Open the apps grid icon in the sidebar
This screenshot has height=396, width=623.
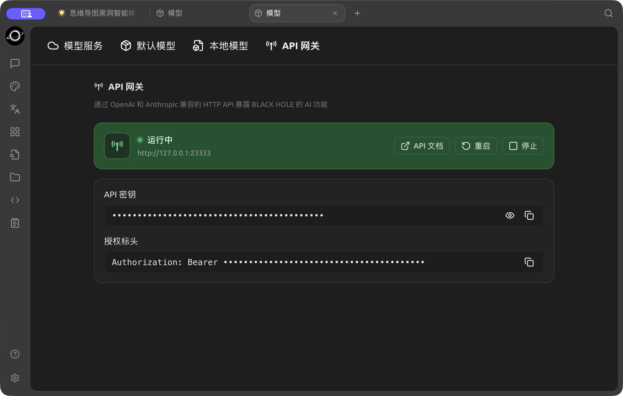(x=15, y=132)
